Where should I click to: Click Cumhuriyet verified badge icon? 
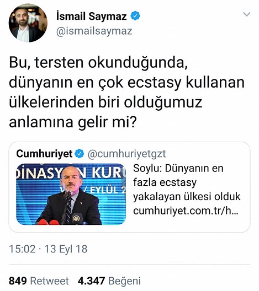[x=80, y=154]
